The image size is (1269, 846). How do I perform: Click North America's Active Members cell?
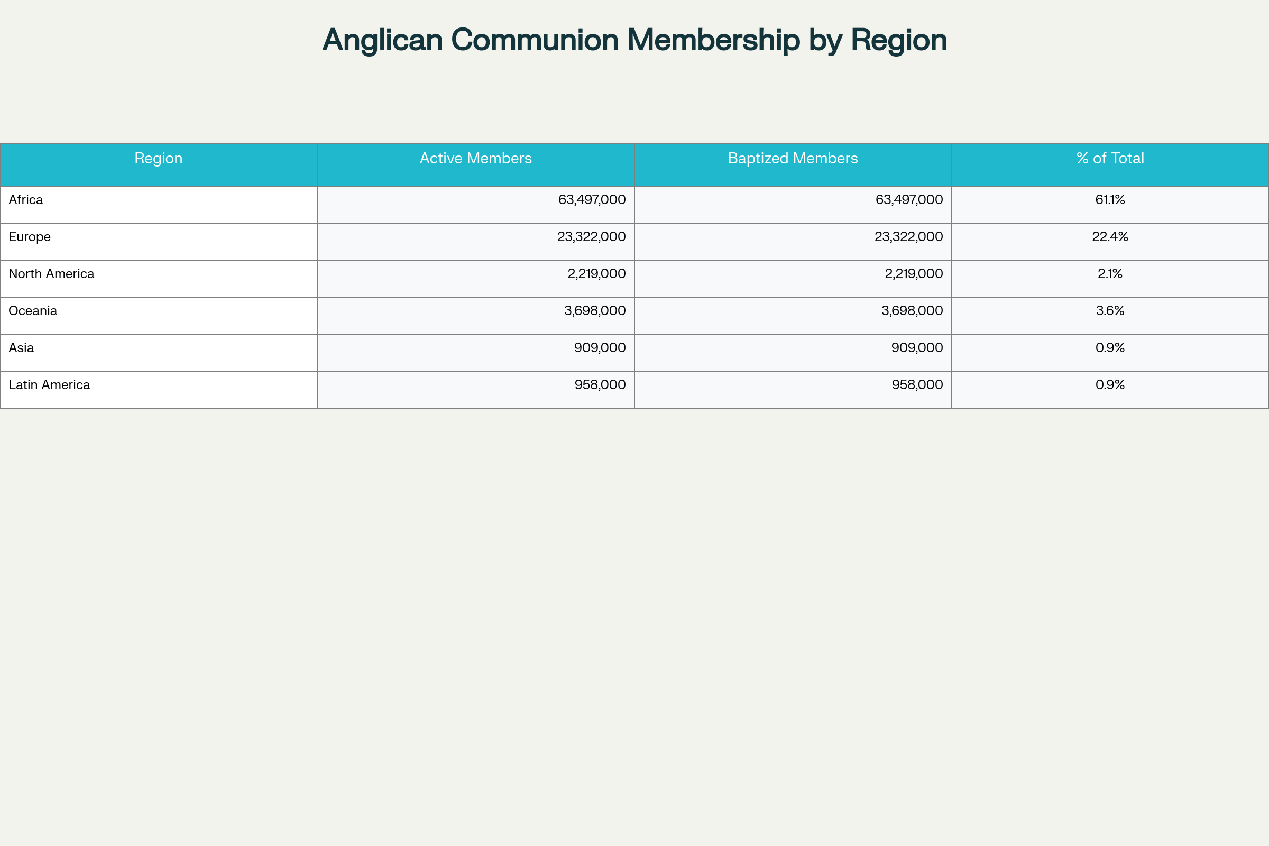(x=596, y=274)
